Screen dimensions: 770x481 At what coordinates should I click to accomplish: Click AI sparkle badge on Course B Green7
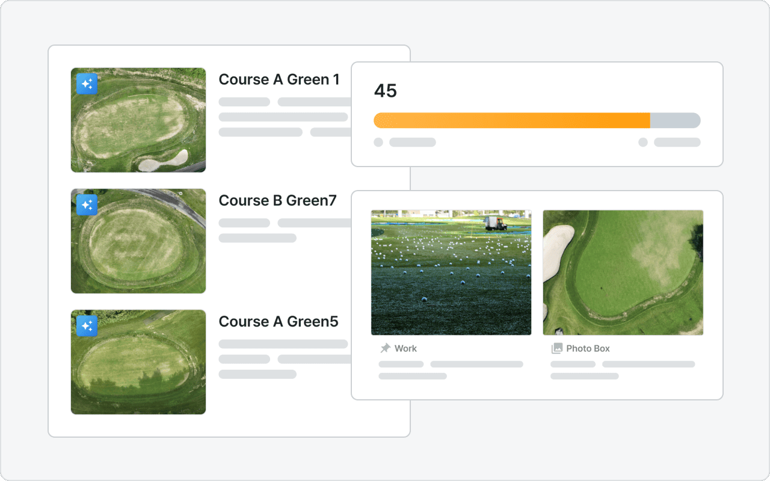(87, 205)
